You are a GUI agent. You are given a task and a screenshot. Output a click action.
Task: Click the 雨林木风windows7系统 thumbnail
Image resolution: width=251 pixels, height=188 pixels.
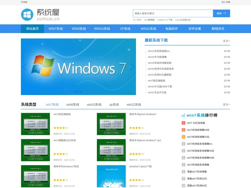point(35,176)
